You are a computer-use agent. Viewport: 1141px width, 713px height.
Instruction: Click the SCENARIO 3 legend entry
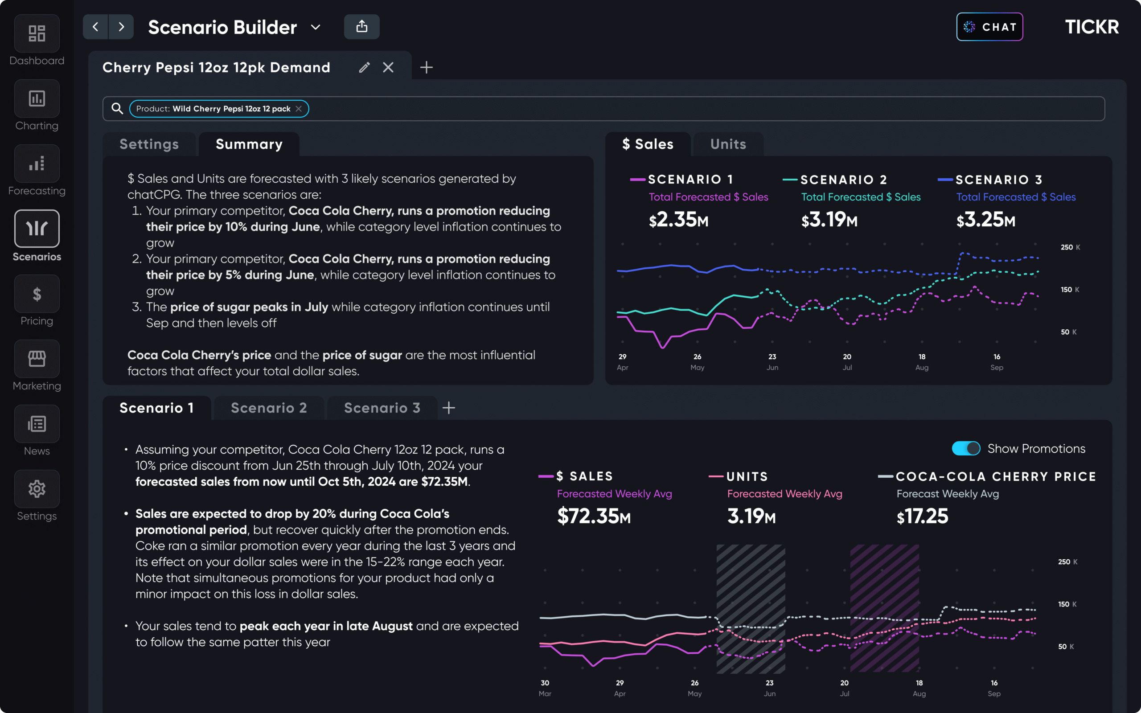990,180
